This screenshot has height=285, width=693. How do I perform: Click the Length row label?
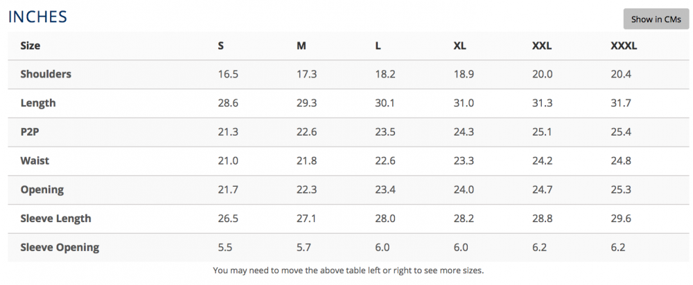(38, 103)
